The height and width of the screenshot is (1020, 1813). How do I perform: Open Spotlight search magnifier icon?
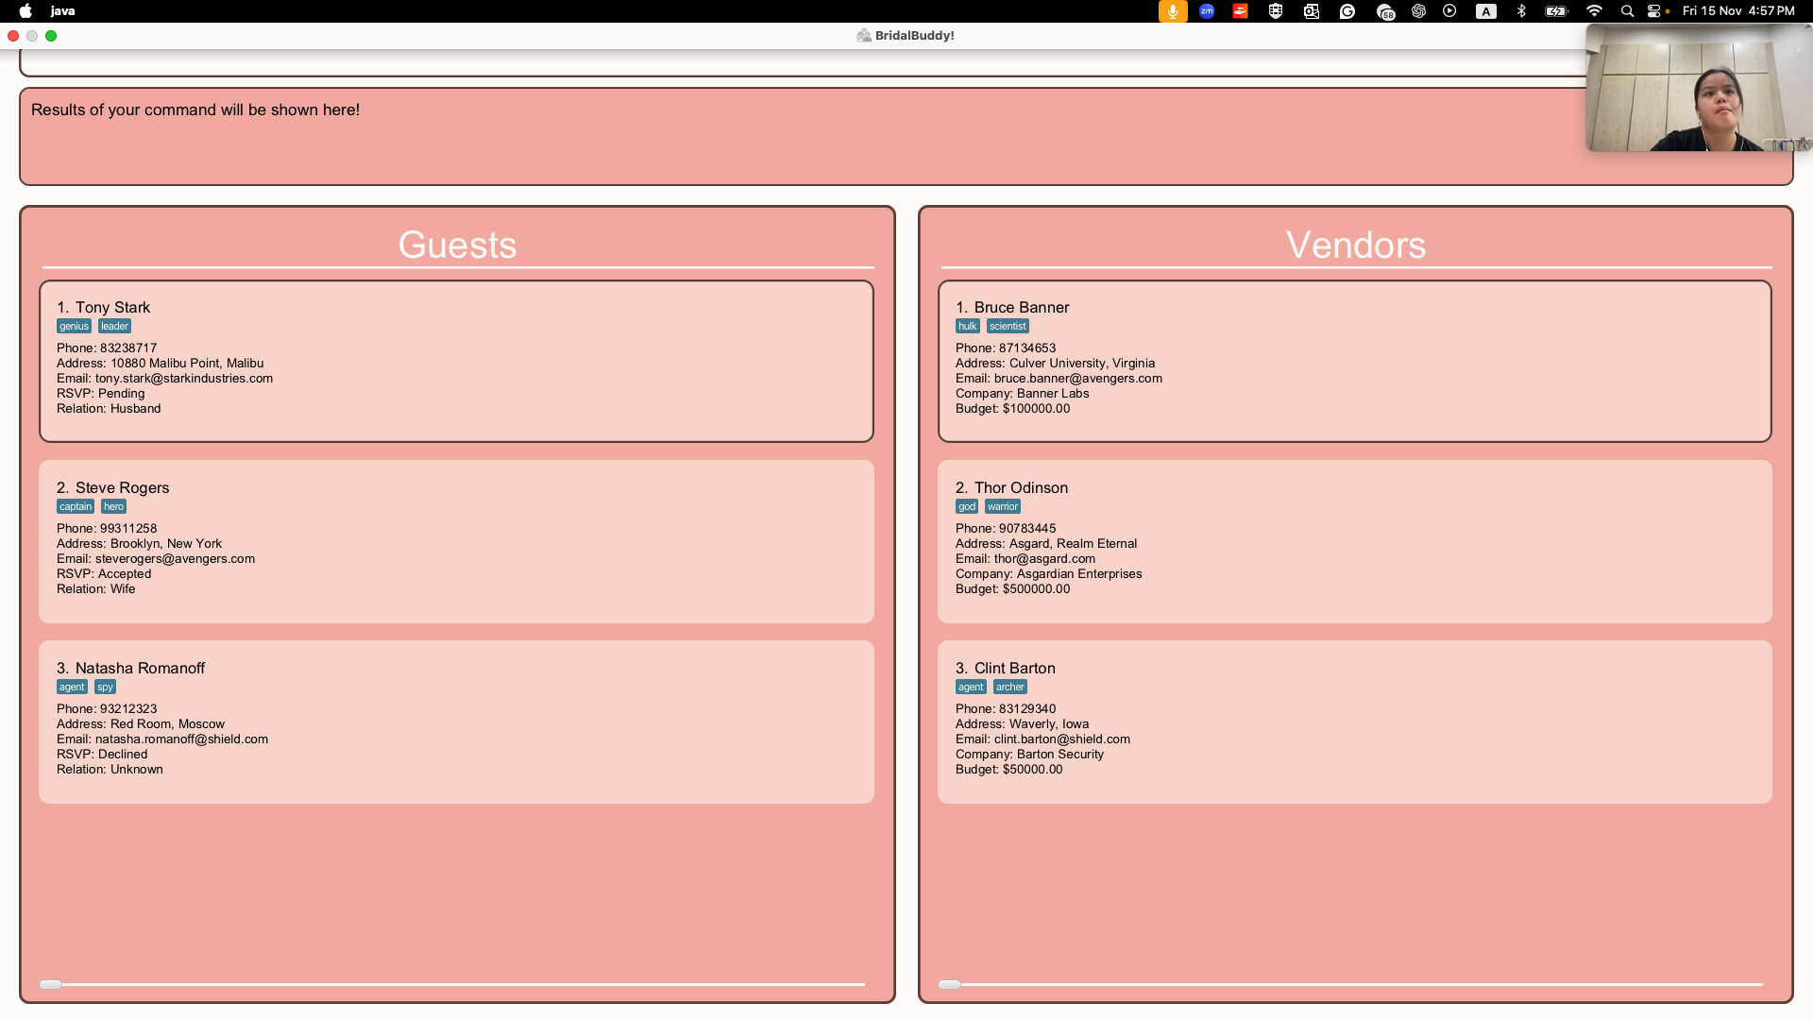[x=1627, y=11]
